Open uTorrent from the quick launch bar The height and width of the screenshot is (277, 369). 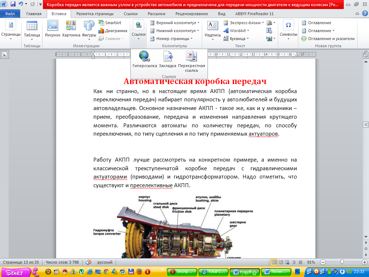coord(81,272)
